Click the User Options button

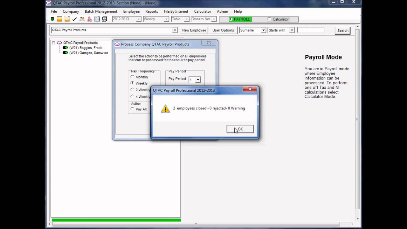(223, 30)
